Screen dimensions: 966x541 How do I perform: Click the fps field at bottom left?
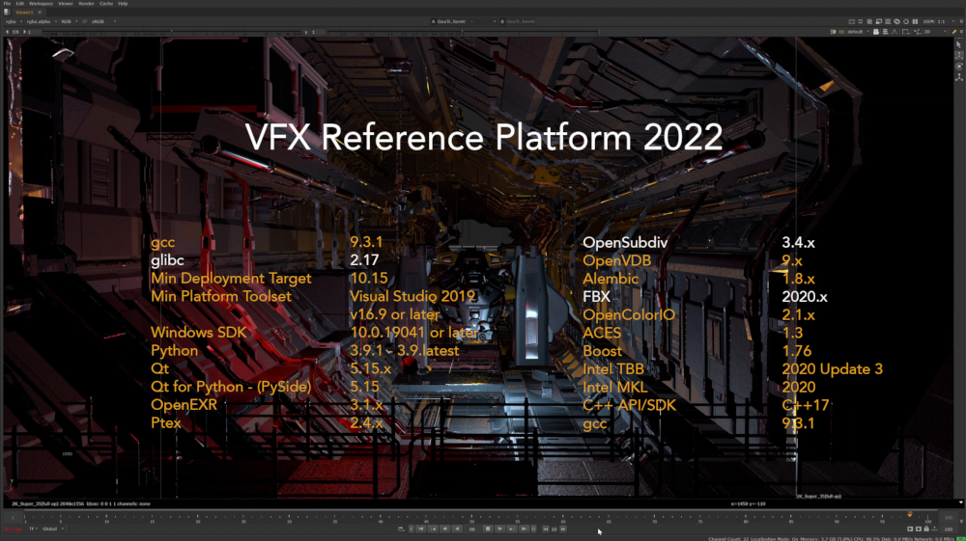[13, 529]
